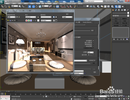Open the selection filter 全部 dropdown
The width and height of the screenshot is (130, 100).
[15, 6]
